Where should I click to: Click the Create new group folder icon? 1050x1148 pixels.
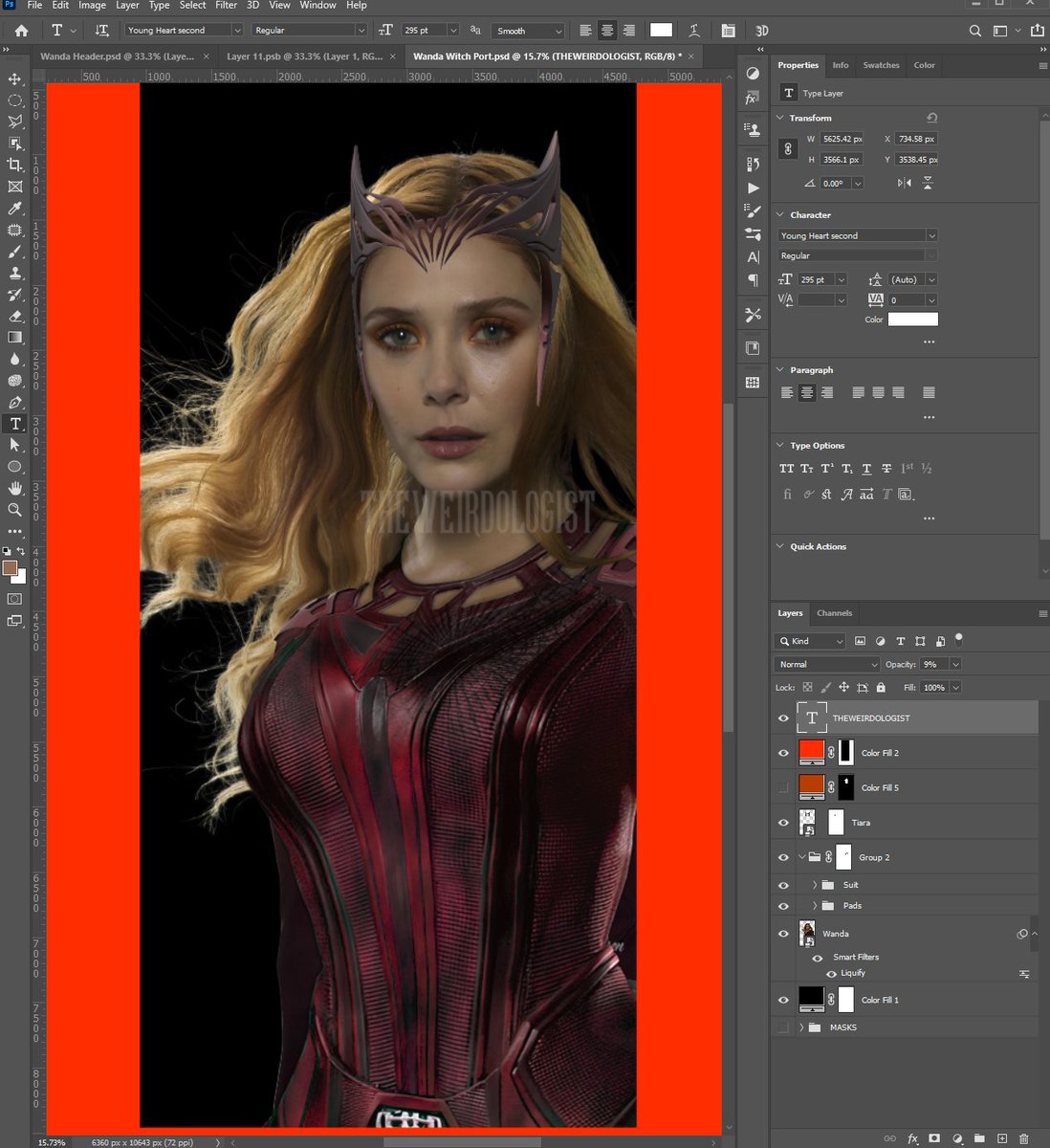[x=979, y=1138]
